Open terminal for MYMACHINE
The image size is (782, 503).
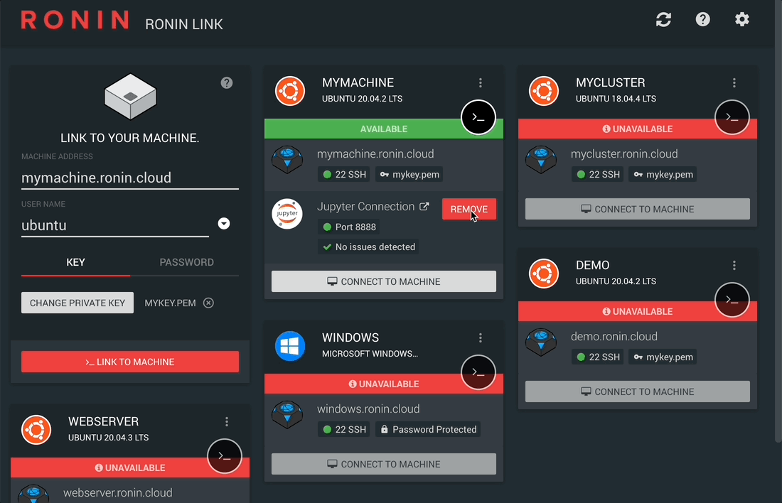pyautogui.click(x=478, y=118)
